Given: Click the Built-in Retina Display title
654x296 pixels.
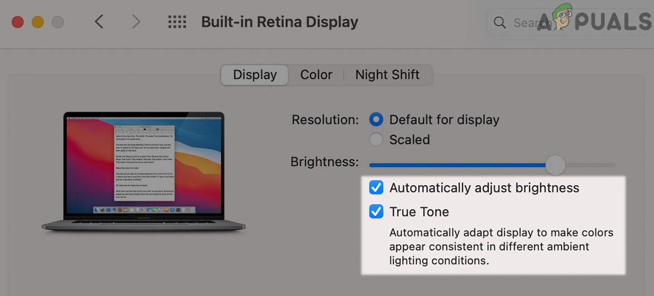Looking at the screenshot, I should point(279,22).
